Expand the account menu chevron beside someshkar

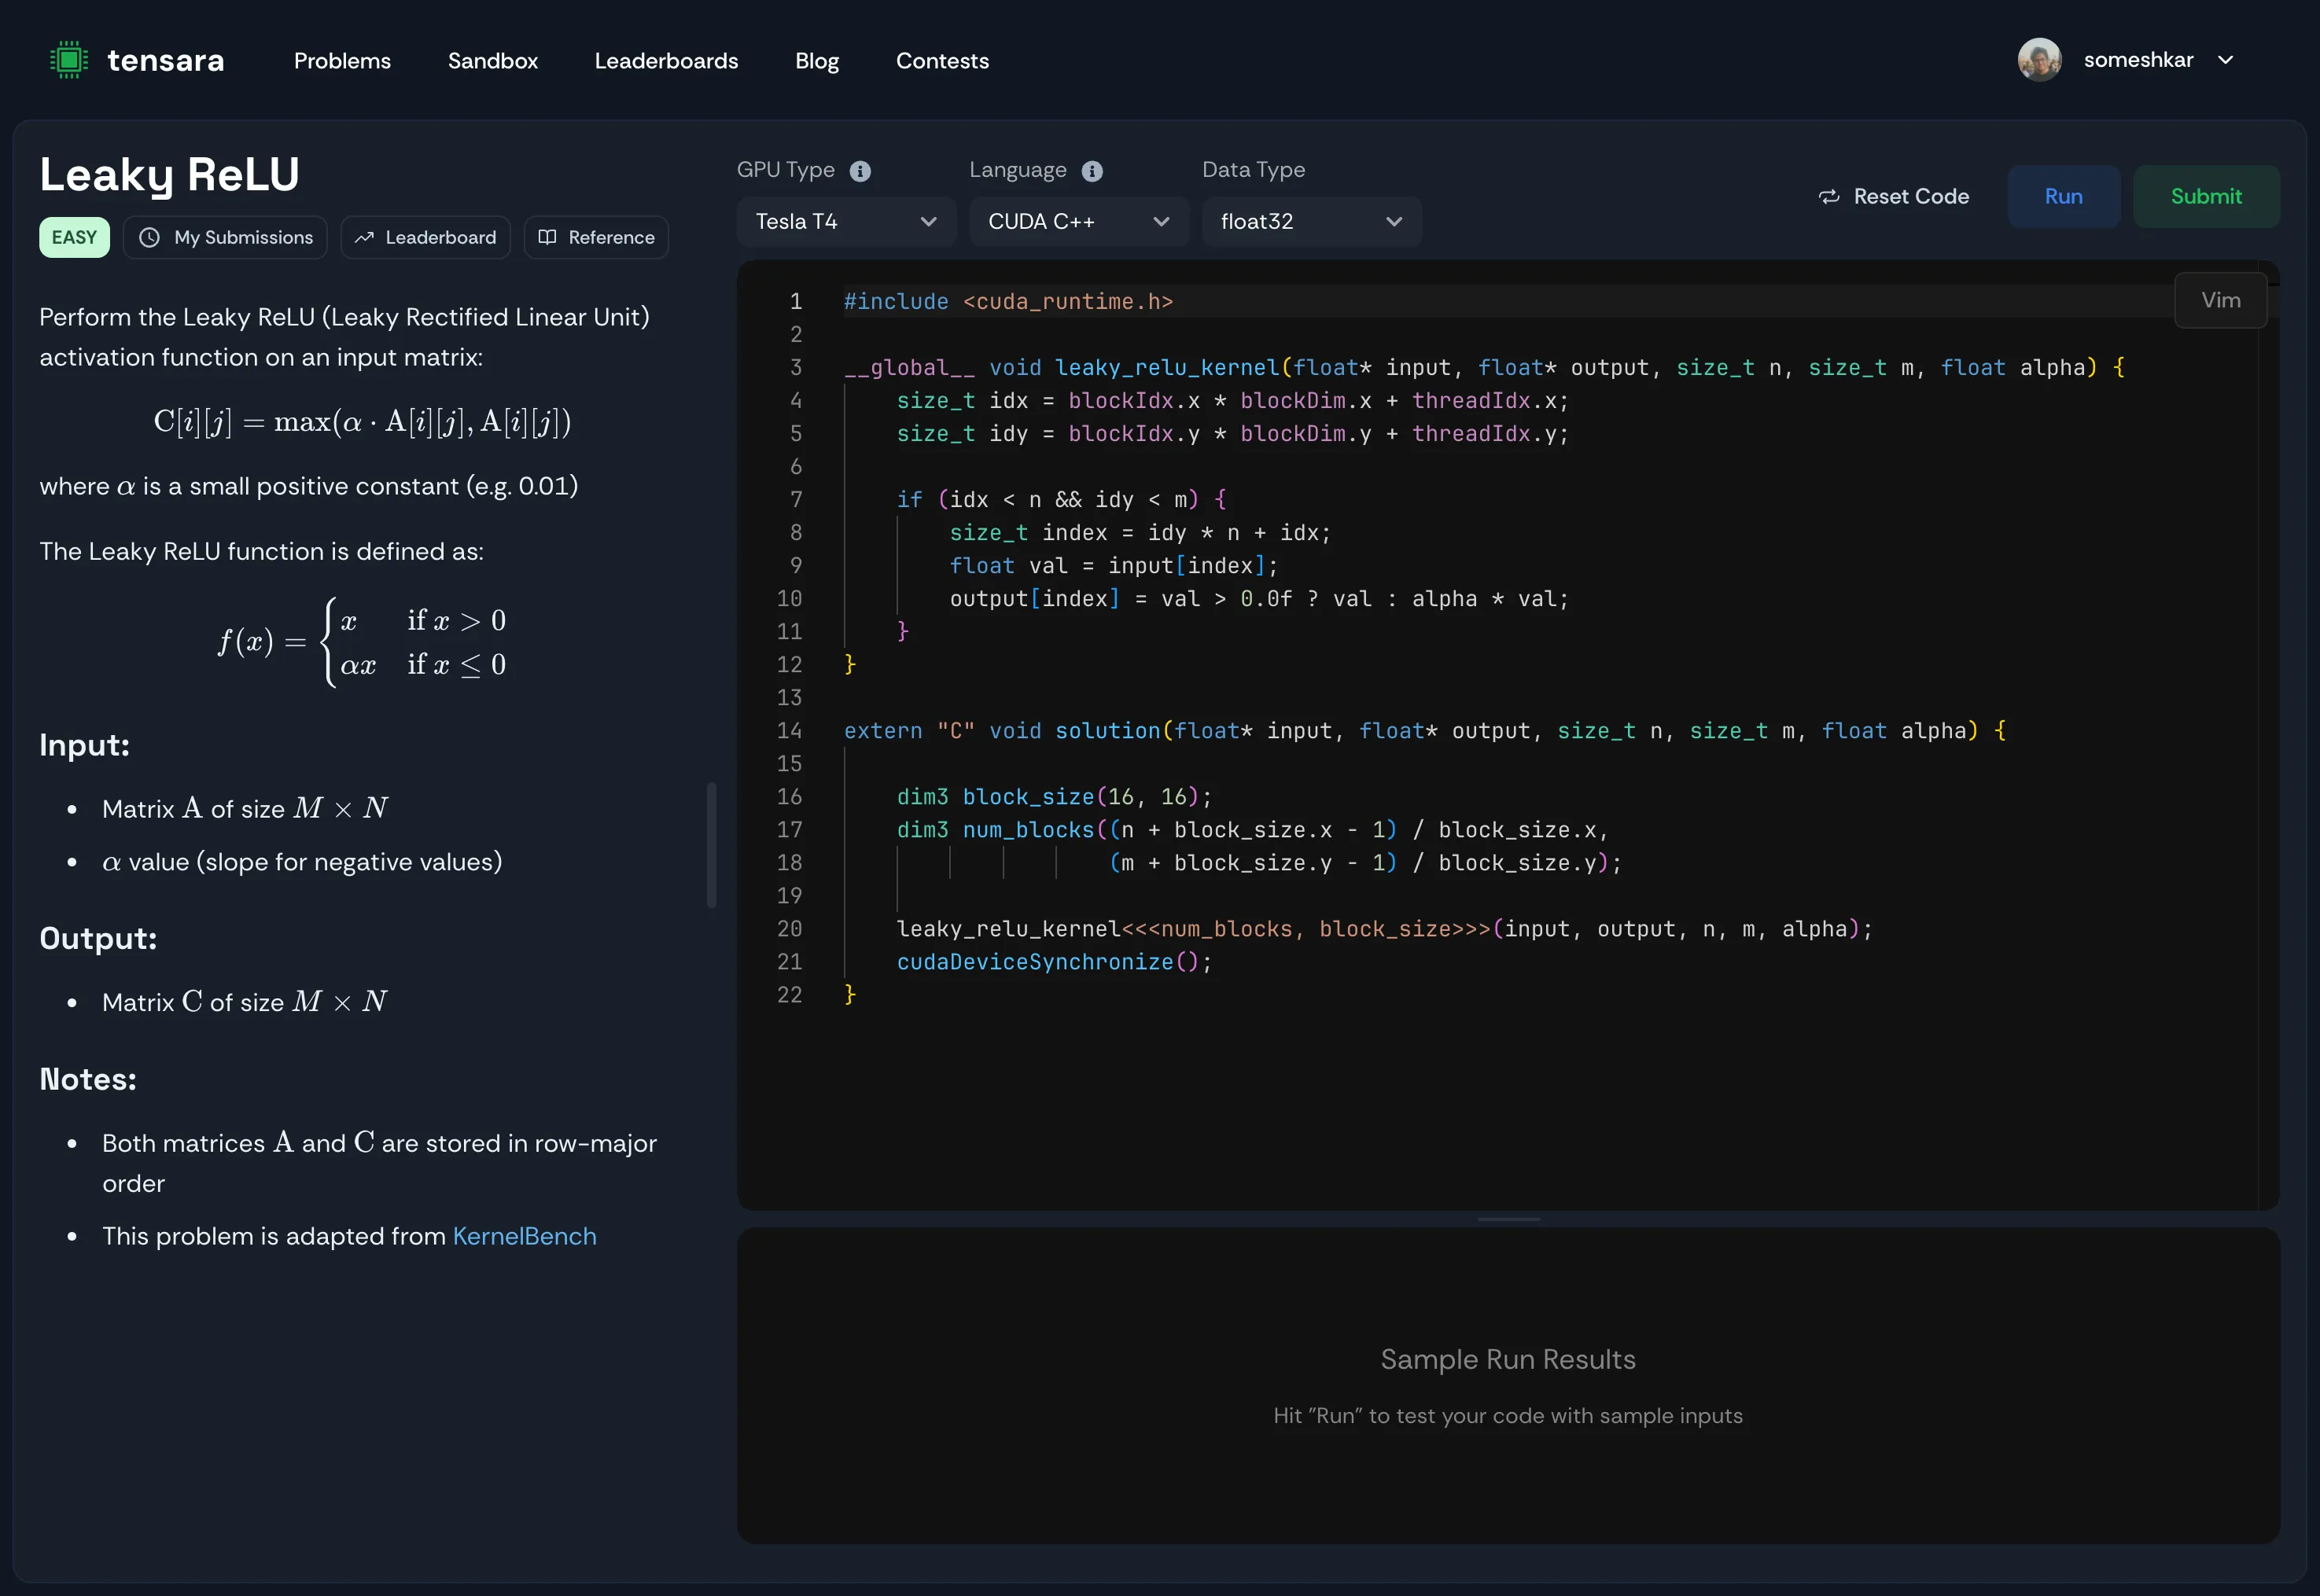click(2226, 59)
